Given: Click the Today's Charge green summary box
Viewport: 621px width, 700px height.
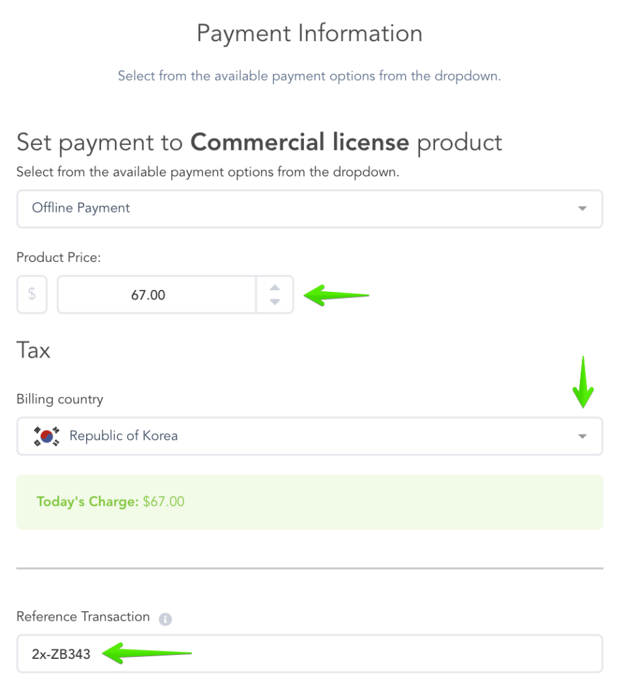Looking at the screenshot, I should pyautogui.click(x=309, y=502).
